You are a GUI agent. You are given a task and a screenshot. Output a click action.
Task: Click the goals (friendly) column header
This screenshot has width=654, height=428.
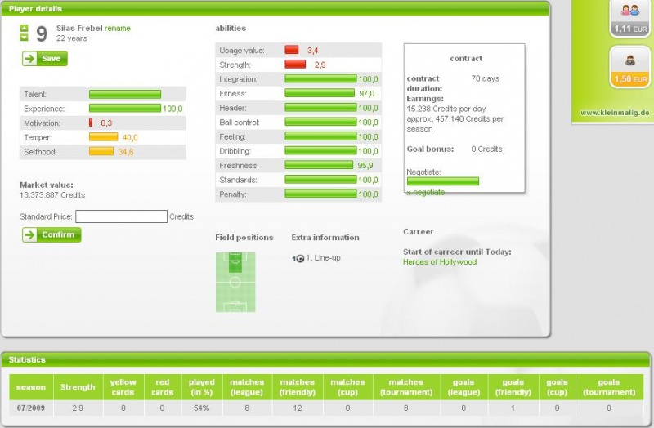coord(513,387)
